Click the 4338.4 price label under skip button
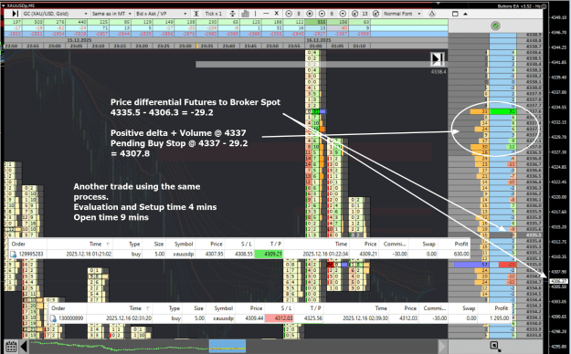The image size is (571, 354). [439, 72]
